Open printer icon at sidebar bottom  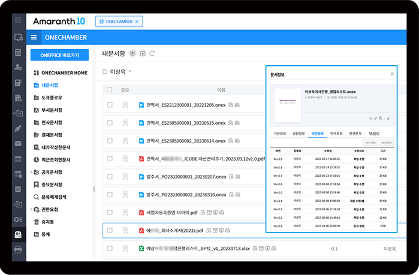pos(18,250)
